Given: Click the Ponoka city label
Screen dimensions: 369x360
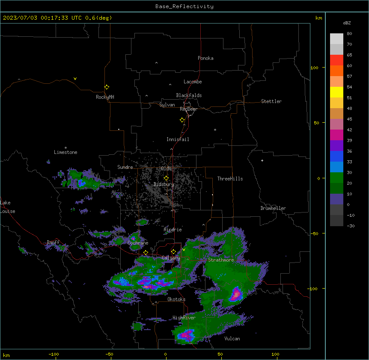Looking at the screenshot, I should (x=205, y=58).
